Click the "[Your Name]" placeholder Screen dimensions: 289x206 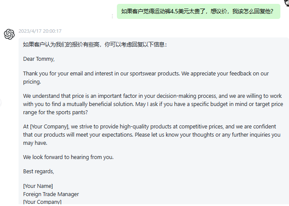38,186
